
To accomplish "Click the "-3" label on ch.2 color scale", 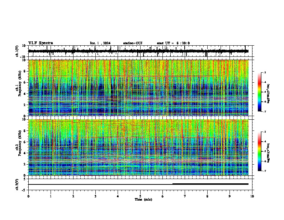I will (x=264, y=132).
